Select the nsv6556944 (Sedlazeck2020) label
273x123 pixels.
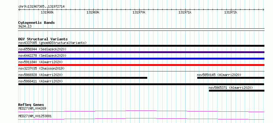[x=42, y=49]
